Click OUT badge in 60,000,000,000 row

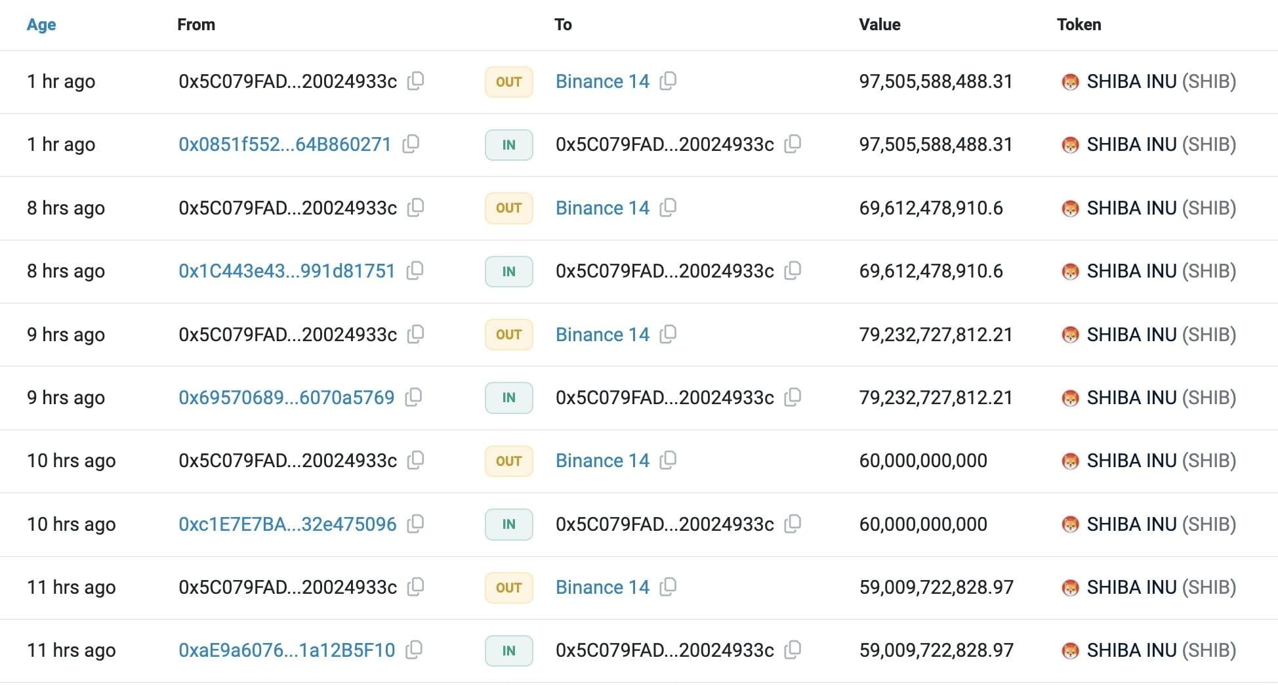point(509,461)
